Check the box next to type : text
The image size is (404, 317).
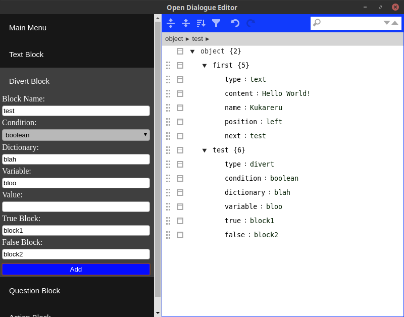tap(180, 79)
